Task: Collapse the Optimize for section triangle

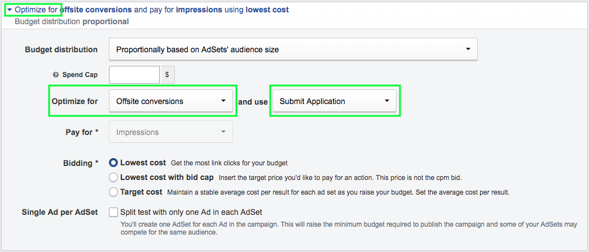Action: point(10,10)
